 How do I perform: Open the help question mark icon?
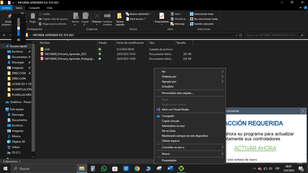(x=306, y=8)
